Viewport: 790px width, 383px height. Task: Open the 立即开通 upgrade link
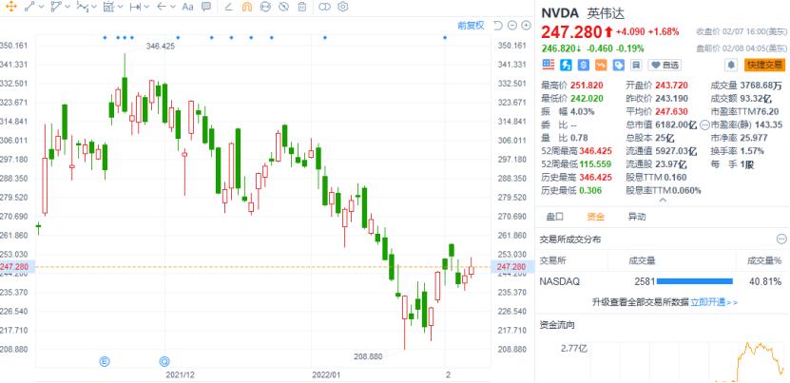[705, 301]
